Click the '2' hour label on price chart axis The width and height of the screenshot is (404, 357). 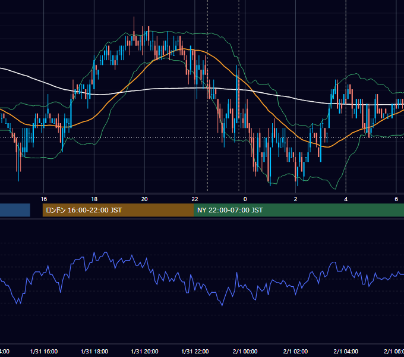click(295, 199)
